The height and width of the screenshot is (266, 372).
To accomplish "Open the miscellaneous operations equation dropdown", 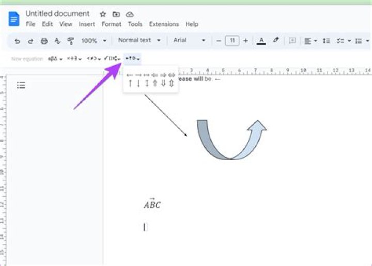I will pyautogui.click(x=74, y=58).
